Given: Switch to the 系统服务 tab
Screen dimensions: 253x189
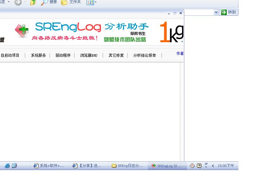Looking at the screenshot, I should (38, 55).
